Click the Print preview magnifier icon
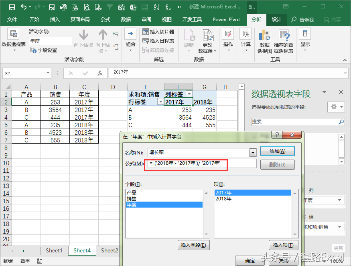This screenshot has width=351, height=266. click(87, 7)
